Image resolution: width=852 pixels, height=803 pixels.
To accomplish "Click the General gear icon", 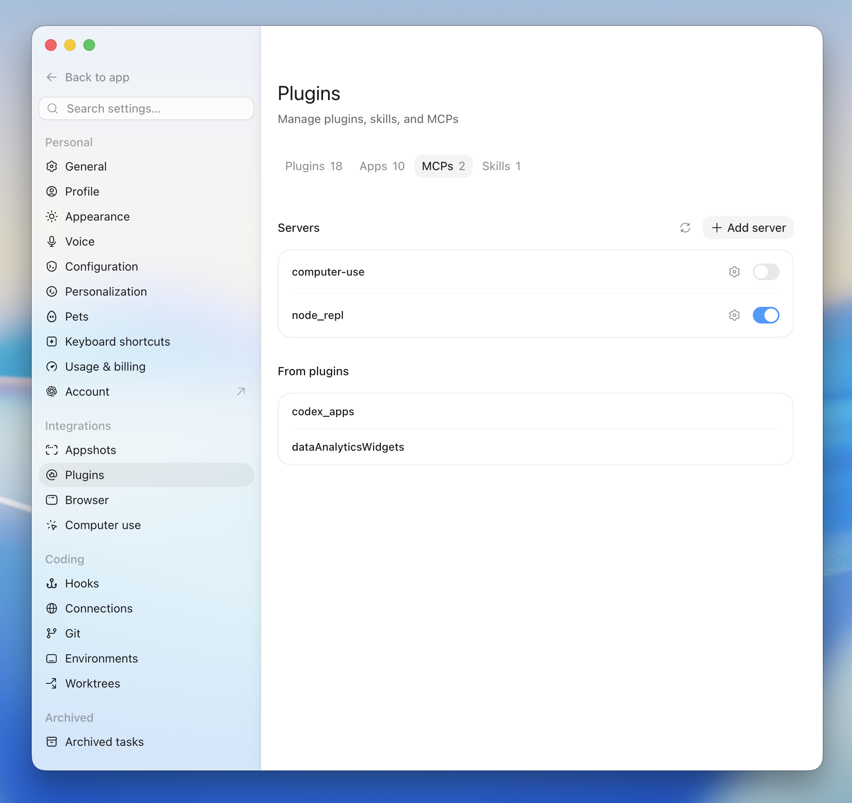I will [x=52, y=166].
